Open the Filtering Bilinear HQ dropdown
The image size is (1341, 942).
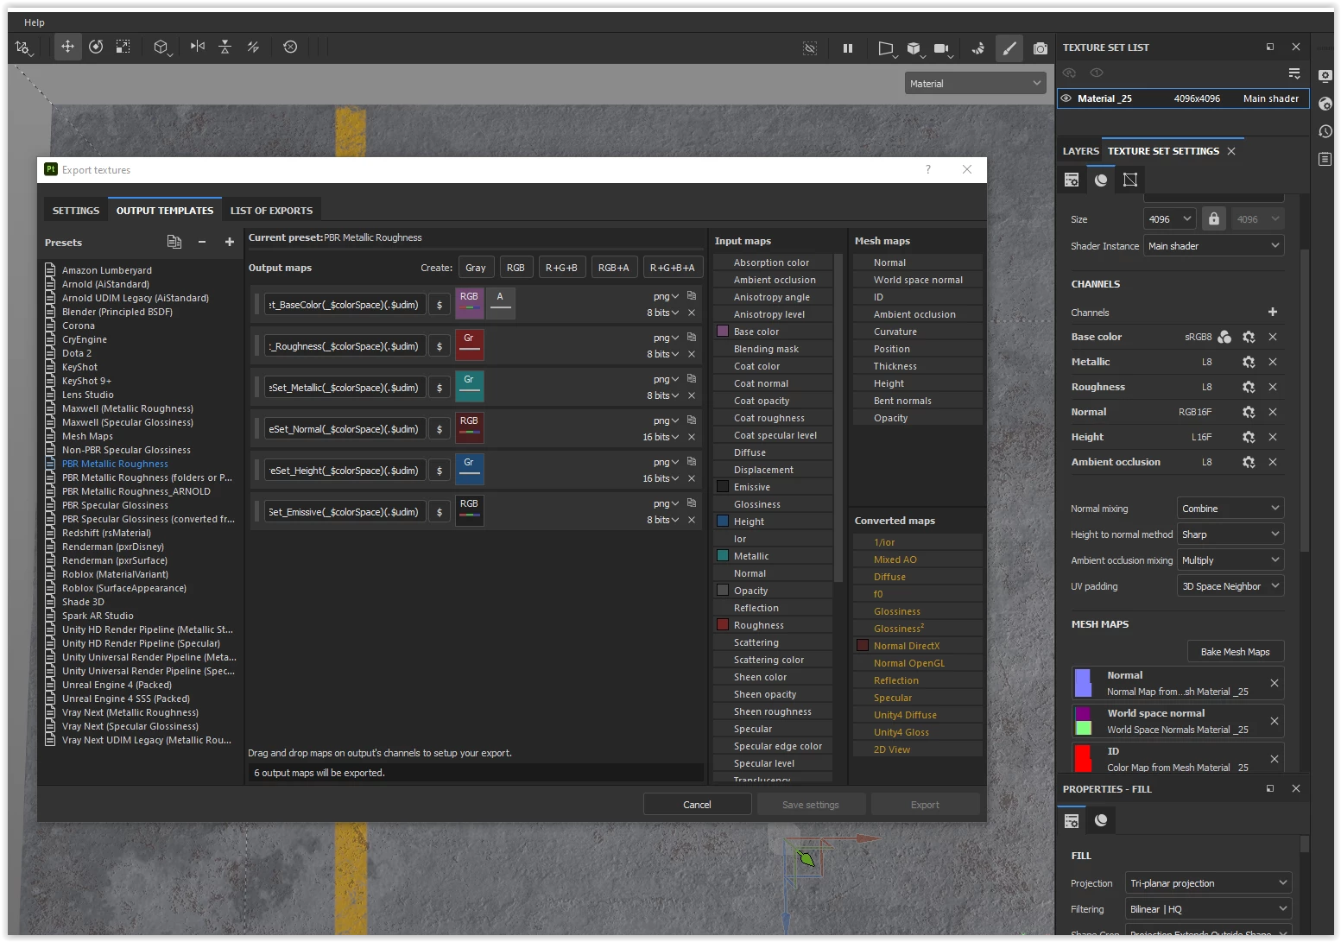coord(1208,909)
